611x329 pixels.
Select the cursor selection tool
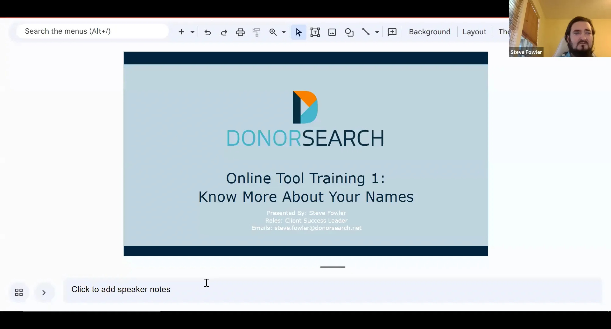pos(298,32)
